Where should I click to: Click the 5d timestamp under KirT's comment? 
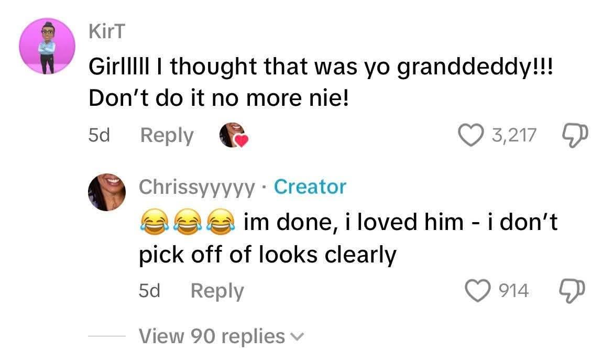click(x=98, y=136)
